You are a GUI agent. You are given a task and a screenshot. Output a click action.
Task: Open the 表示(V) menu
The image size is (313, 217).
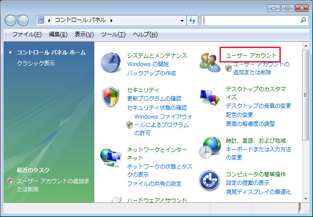click(84, 34)
